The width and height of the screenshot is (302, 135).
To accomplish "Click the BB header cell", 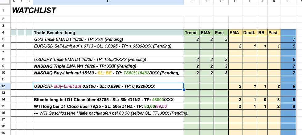I will click(x=263, y=33).
